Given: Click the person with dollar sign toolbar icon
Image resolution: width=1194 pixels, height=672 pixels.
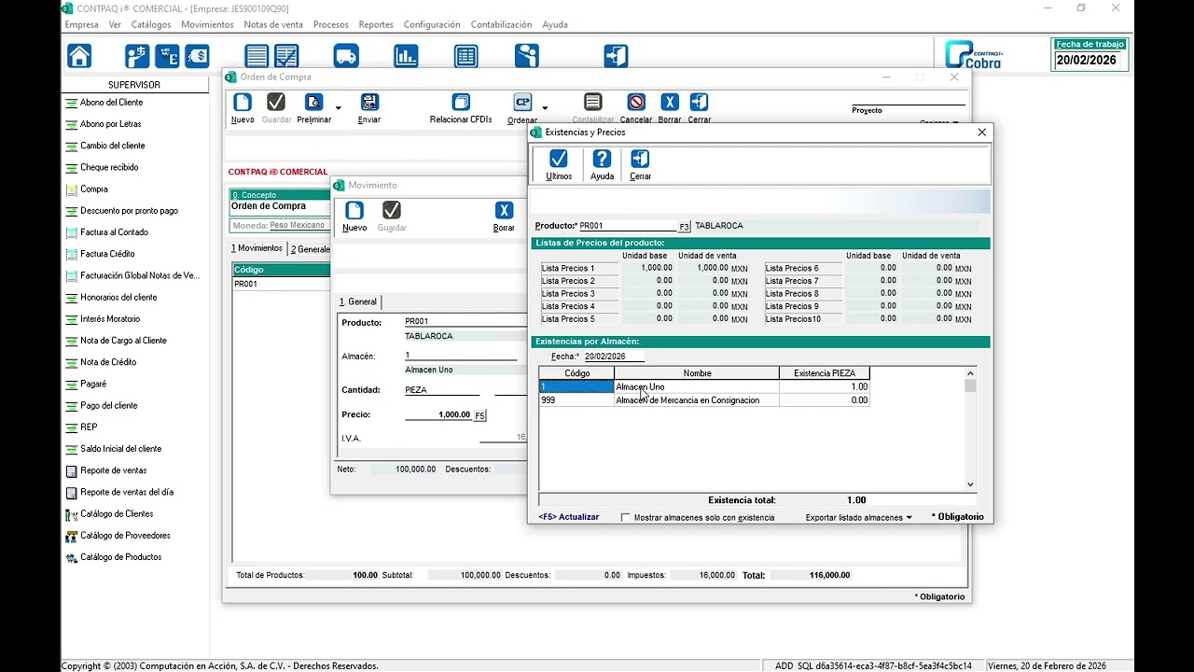Looking at the screenshot, I should point(136,56).
